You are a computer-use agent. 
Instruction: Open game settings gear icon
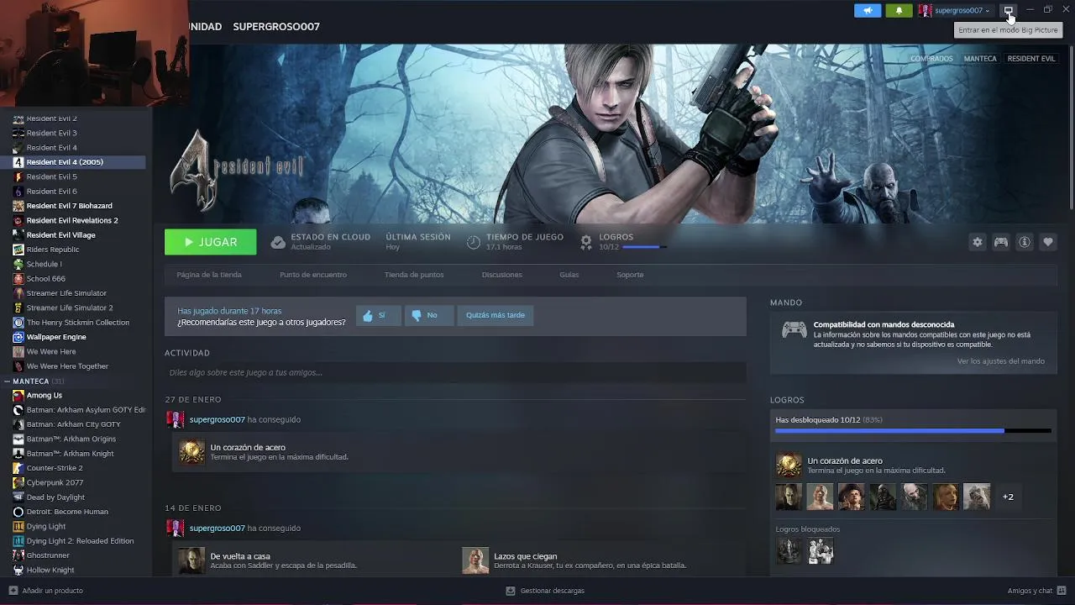tap(978, 242)
